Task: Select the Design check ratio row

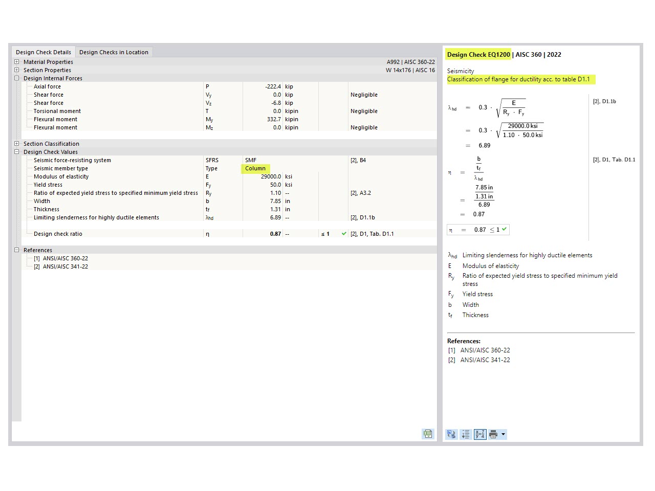Action: [57, 234]
